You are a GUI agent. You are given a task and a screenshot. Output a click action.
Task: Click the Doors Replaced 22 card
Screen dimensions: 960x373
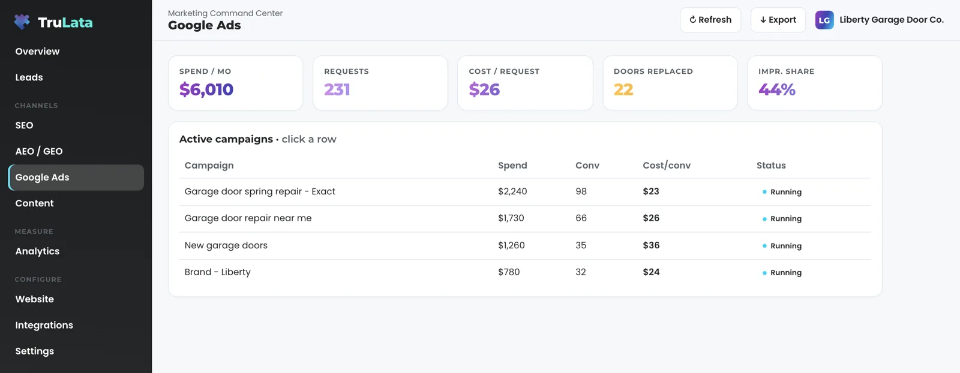click(x=670, y=83)
